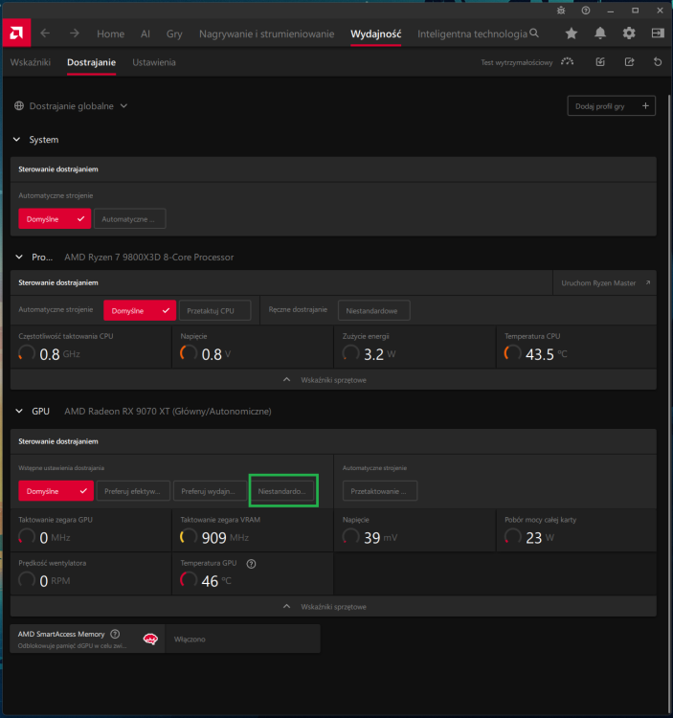
Task: Click the plus icon in Dodaj profil gry
Action: (645, 105)
